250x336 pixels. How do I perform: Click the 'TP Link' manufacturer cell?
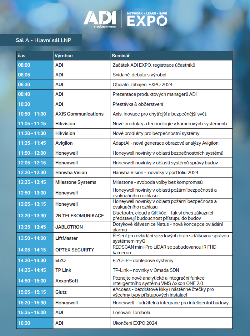(x=82, y=270)
